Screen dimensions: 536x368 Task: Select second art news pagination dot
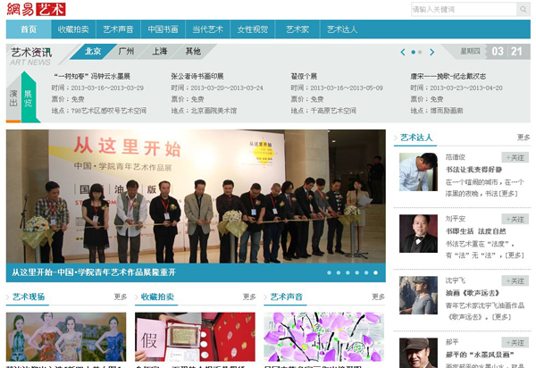point(420,53)
